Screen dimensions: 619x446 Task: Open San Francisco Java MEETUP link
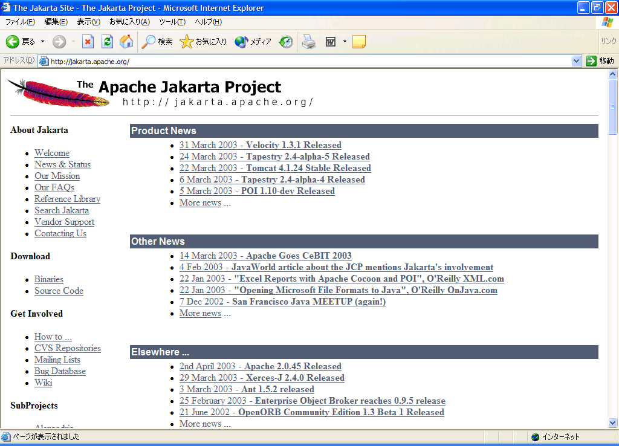click(283, 301)
